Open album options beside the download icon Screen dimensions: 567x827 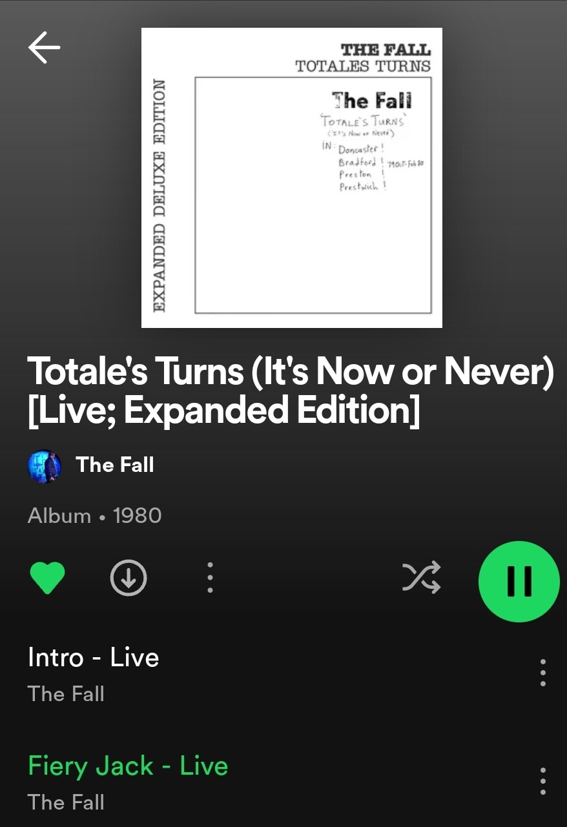(x=210, y=577)
